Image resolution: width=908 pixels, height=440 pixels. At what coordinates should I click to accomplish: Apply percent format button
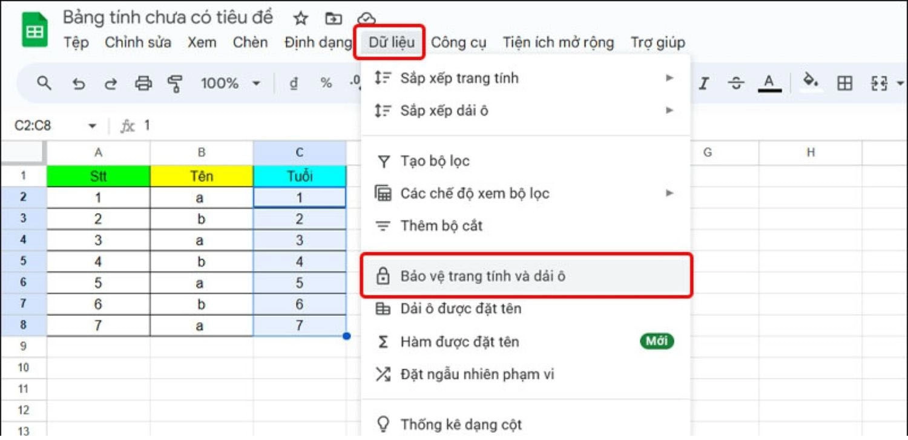[x=326, y=84]
